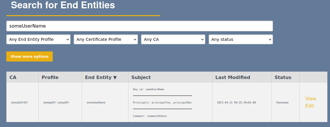The width and height of the screenshot is (330, 127).
Task: Click the End Entity sort arrow
Action: pyautogui.click(x=115, y=78)
